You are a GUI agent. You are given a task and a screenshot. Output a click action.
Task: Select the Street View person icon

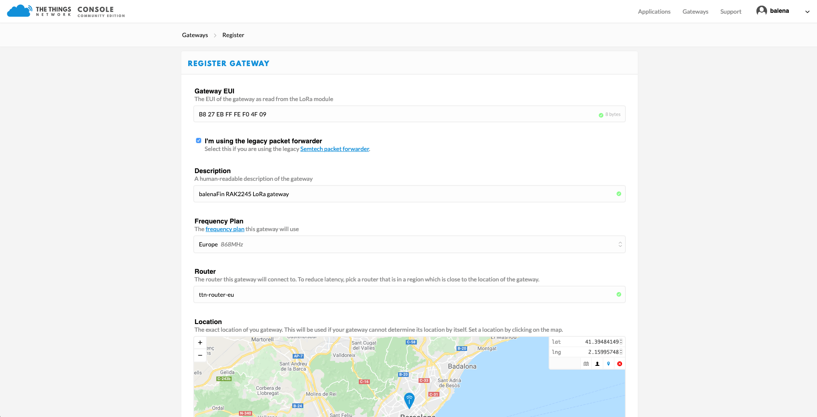tap(597, 364)
